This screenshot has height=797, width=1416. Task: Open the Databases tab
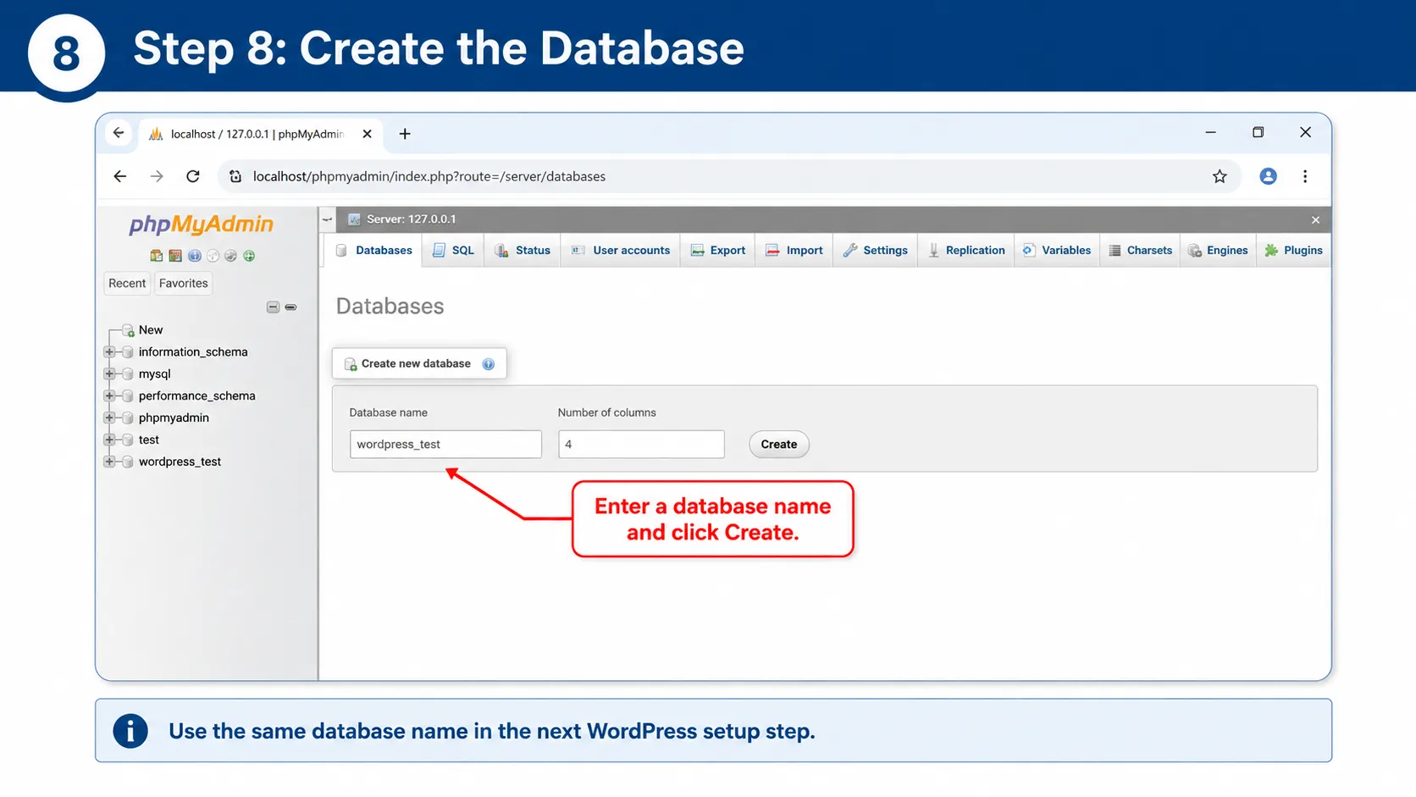373,251
